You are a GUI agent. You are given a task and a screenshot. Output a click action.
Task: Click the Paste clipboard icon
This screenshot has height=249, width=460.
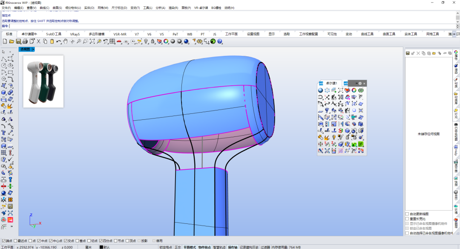coord(52,41)
